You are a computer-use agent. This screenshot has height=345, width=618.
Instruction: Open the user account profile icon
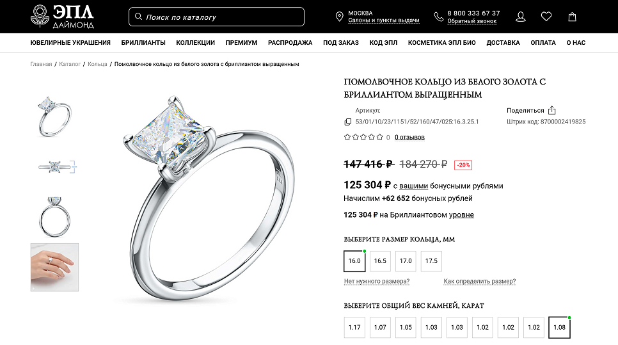tap(521, 17)
